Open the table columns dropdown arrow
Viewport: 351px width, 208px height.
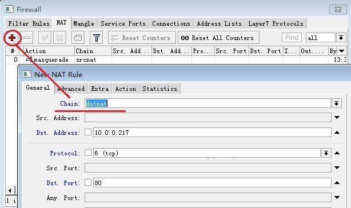(342, 51)
